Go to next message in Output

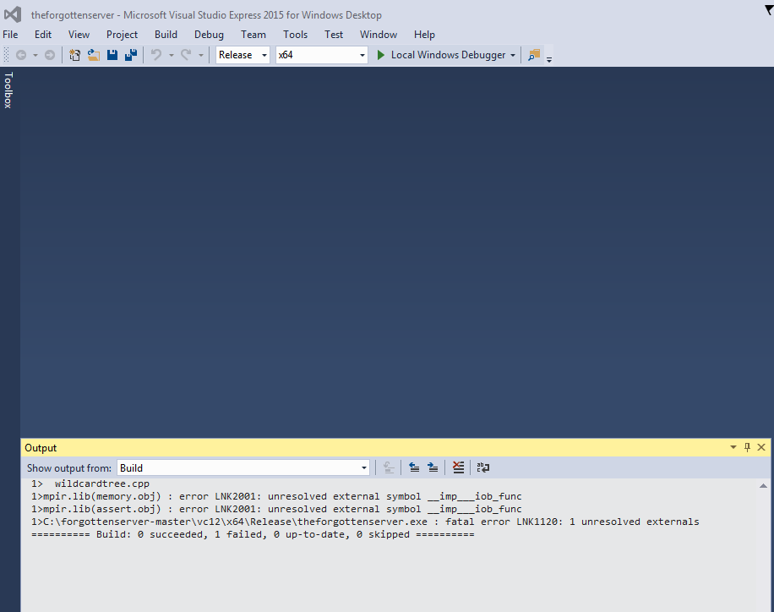[433, 467]
